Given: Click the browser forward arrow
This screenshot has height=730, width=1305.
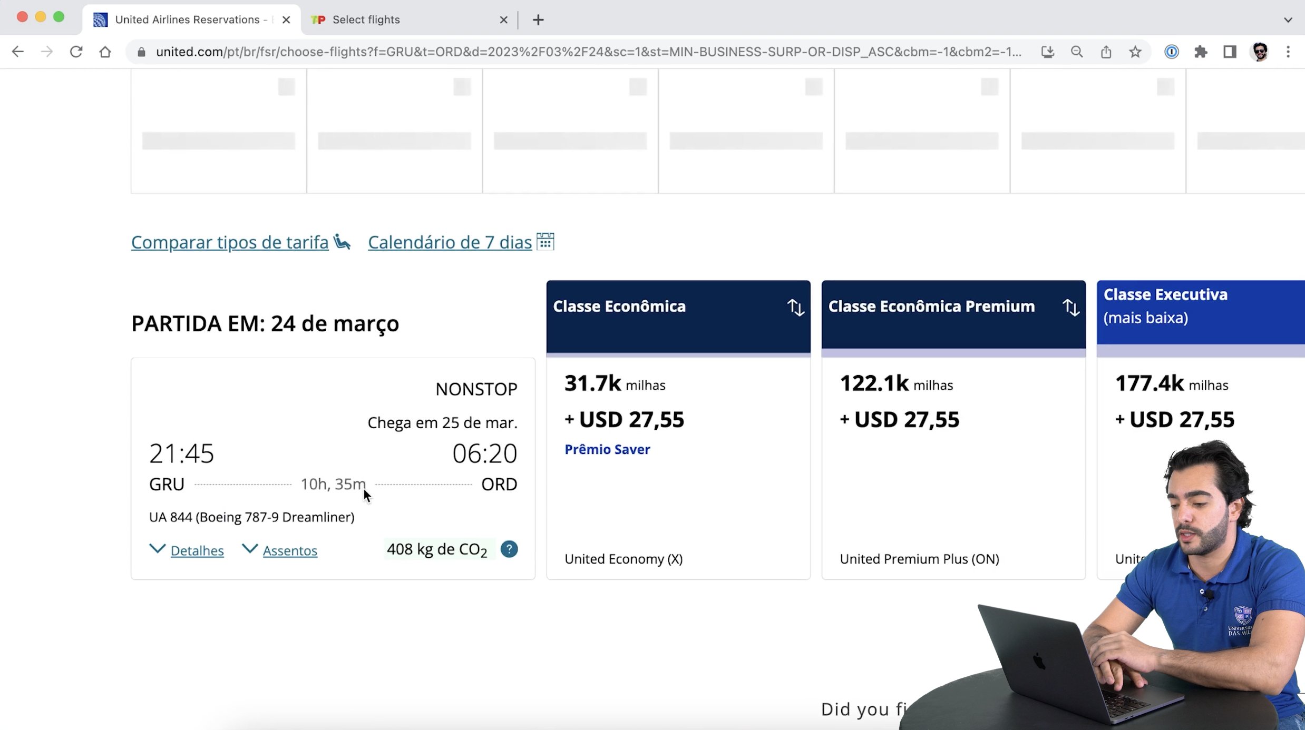Looking at the screenshot, I should pos(47,52).
